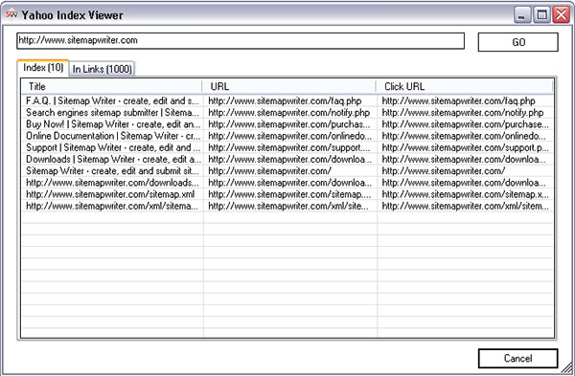Click the Cancel button
This screenshot has width=575, height=376.
(517, 358)
